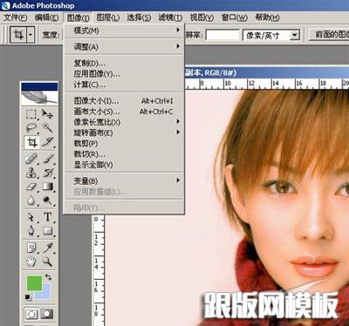Choose 图像大小(I)... menu entry
The width and height of the screenshot is (349, 326).
(124, 101)
